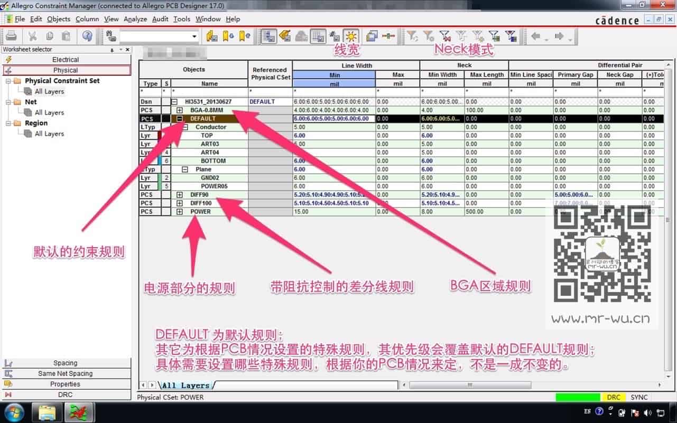Screen dimensions: 677x423
Task: Open Help with the question mark icon
Action: pos(87,36)
